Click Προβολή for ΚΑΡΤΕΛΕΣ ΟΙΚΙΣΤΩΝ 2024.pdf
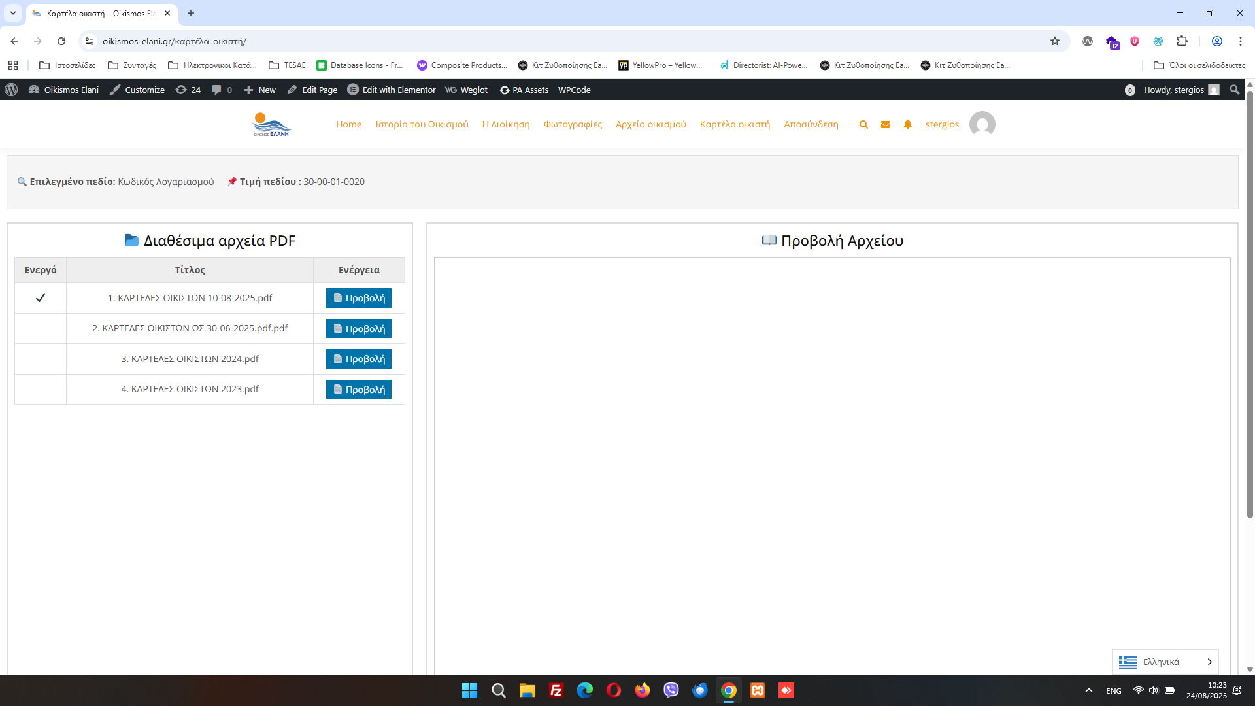 [x=359, y=359]
